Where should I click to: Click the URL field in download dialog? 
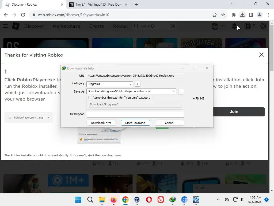(135, 76)
